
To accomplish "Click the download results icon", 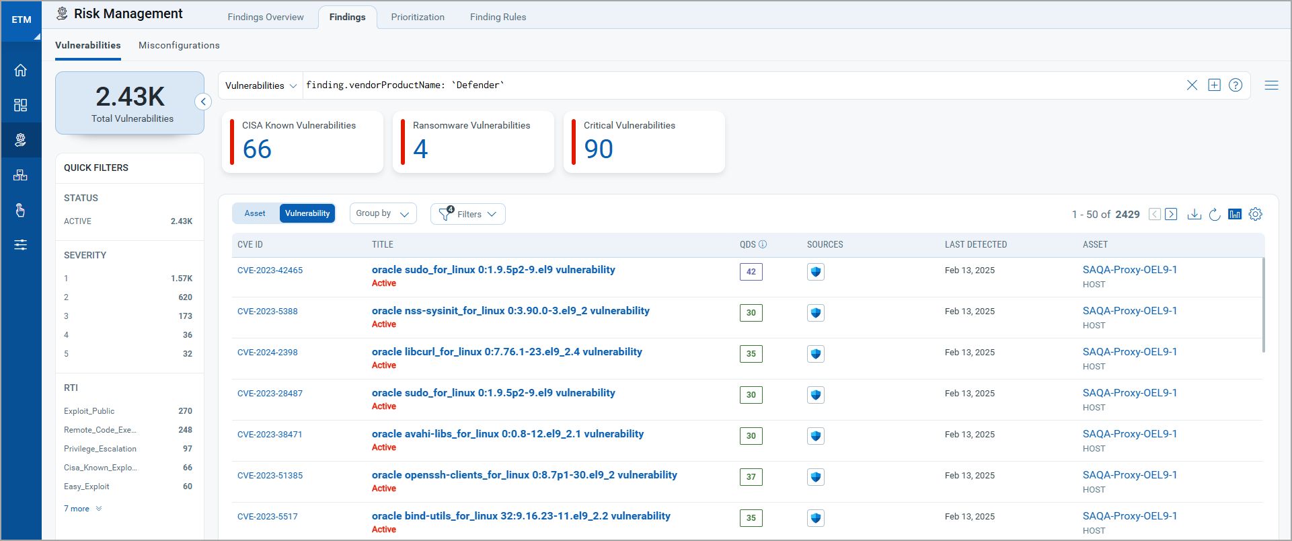I will coord(1194,214).
